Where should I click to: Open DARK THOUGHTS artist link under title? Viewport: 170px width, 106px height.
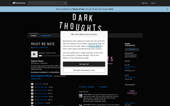coord(41,47)
